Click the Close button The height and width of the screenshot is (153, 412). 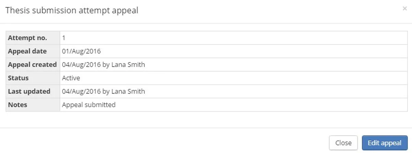(343, 143)
